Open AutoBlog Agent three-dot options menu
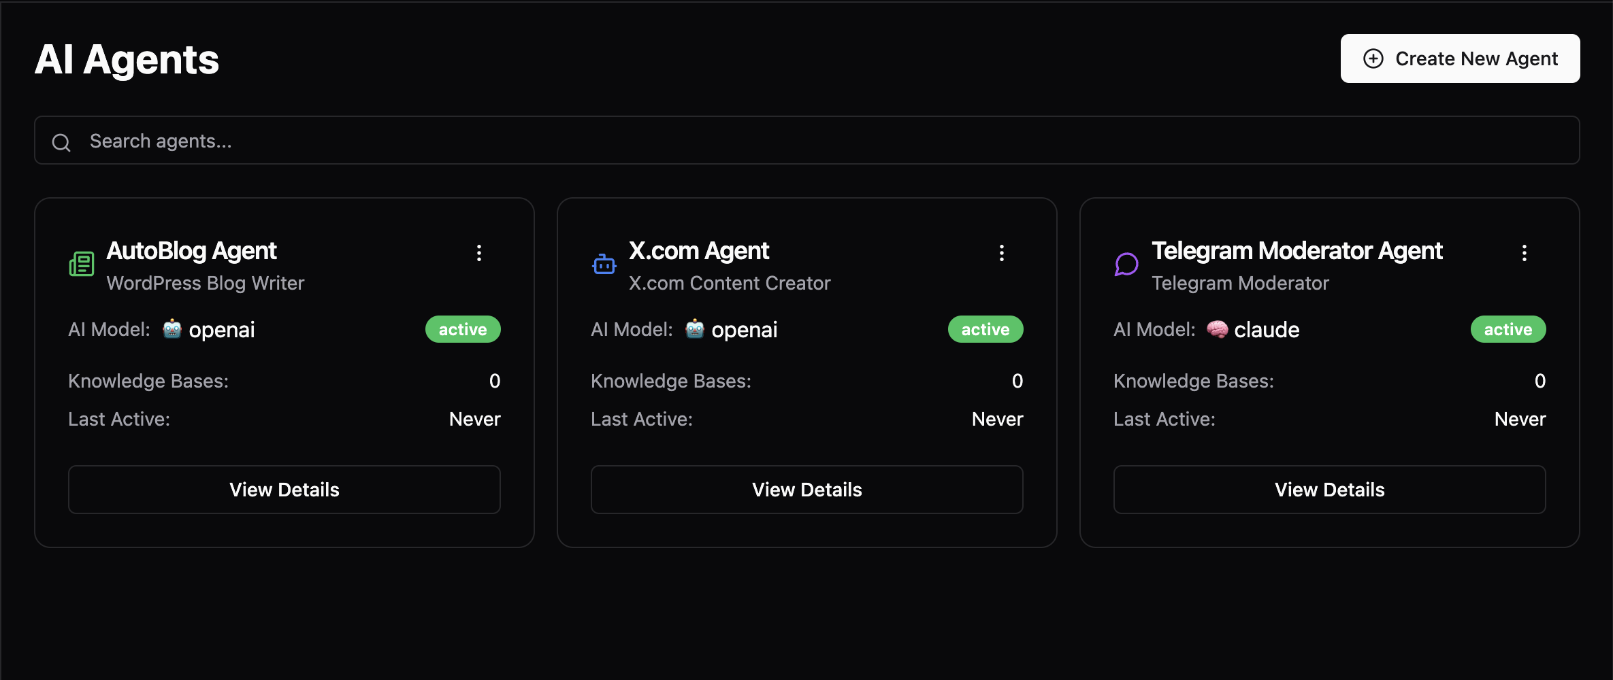The height and width of the screenshot is (680, 1613). [x=479, y=253]
